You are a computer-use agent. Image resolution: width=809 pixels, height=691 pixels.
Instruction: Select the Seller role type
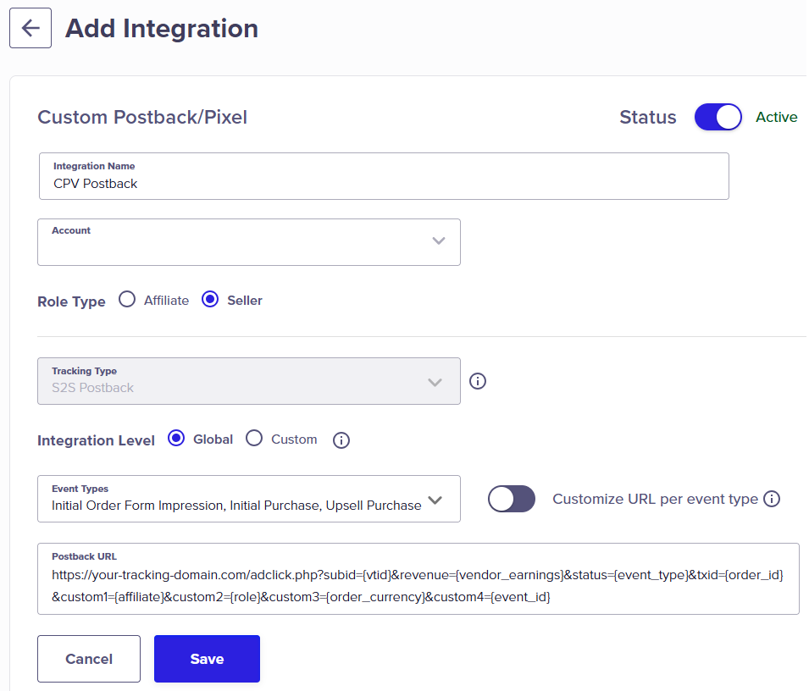point(210,300)
